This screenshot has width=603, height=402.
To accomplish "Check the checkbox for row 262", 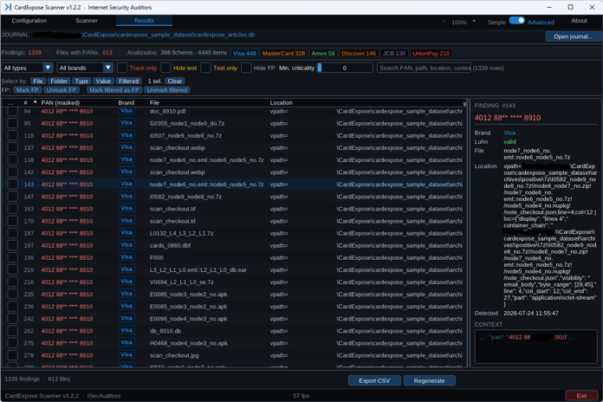I will [x=13, y=331].
